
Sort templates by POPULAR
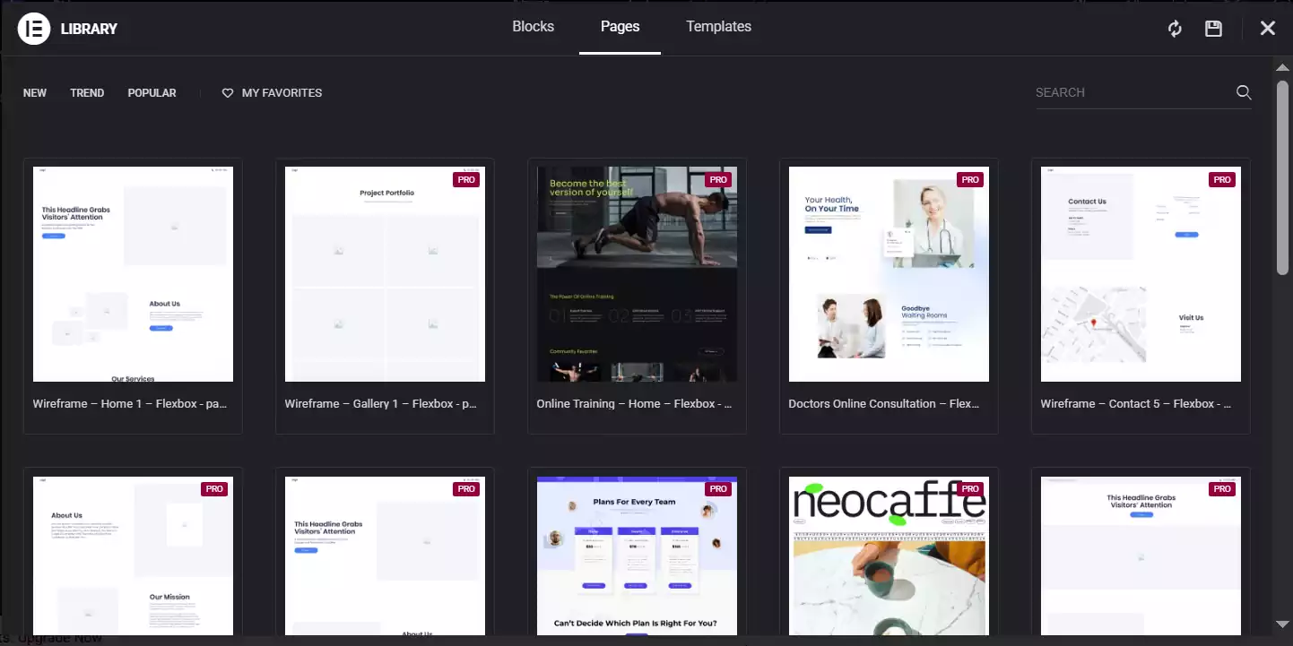[152, 93]
